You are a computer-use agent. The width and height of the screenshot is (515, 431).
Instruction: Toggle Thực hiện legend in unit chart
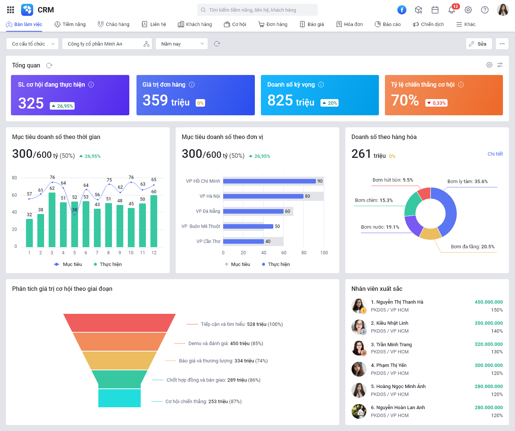pyautogui.click(x=276, y=264)
